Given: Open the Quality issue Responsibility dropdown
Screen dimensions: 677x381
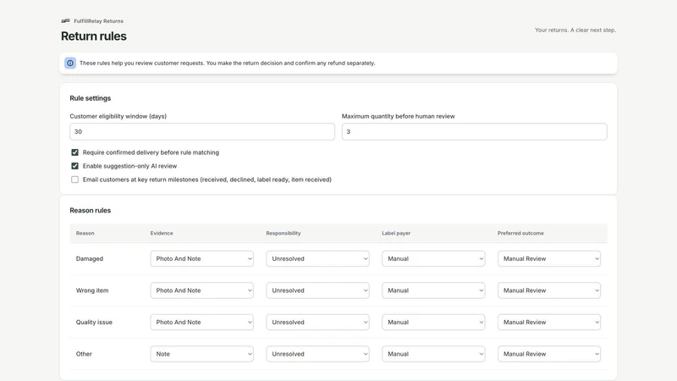Looking at the screenshot, I should pos(317,323).
